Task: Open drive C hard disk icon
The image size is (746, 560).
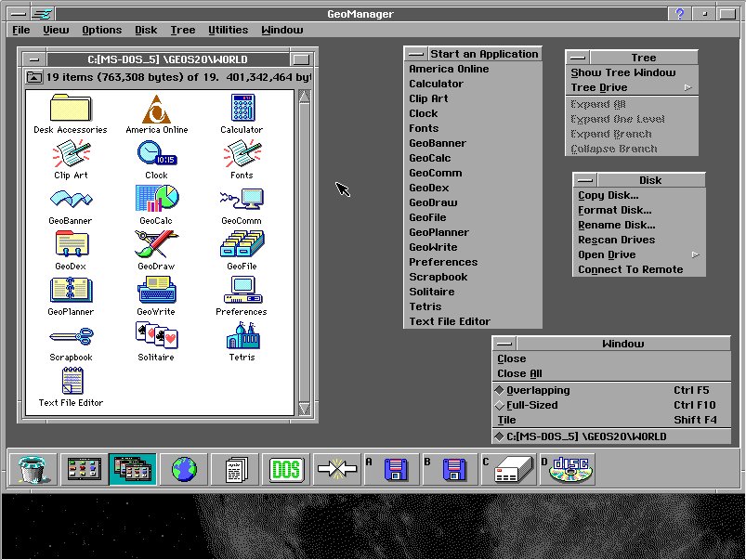Action: click(509, 469)
